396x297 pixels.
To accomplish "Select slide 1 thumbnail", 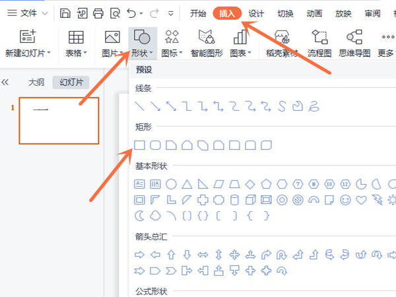I will [x=59, y=121].
